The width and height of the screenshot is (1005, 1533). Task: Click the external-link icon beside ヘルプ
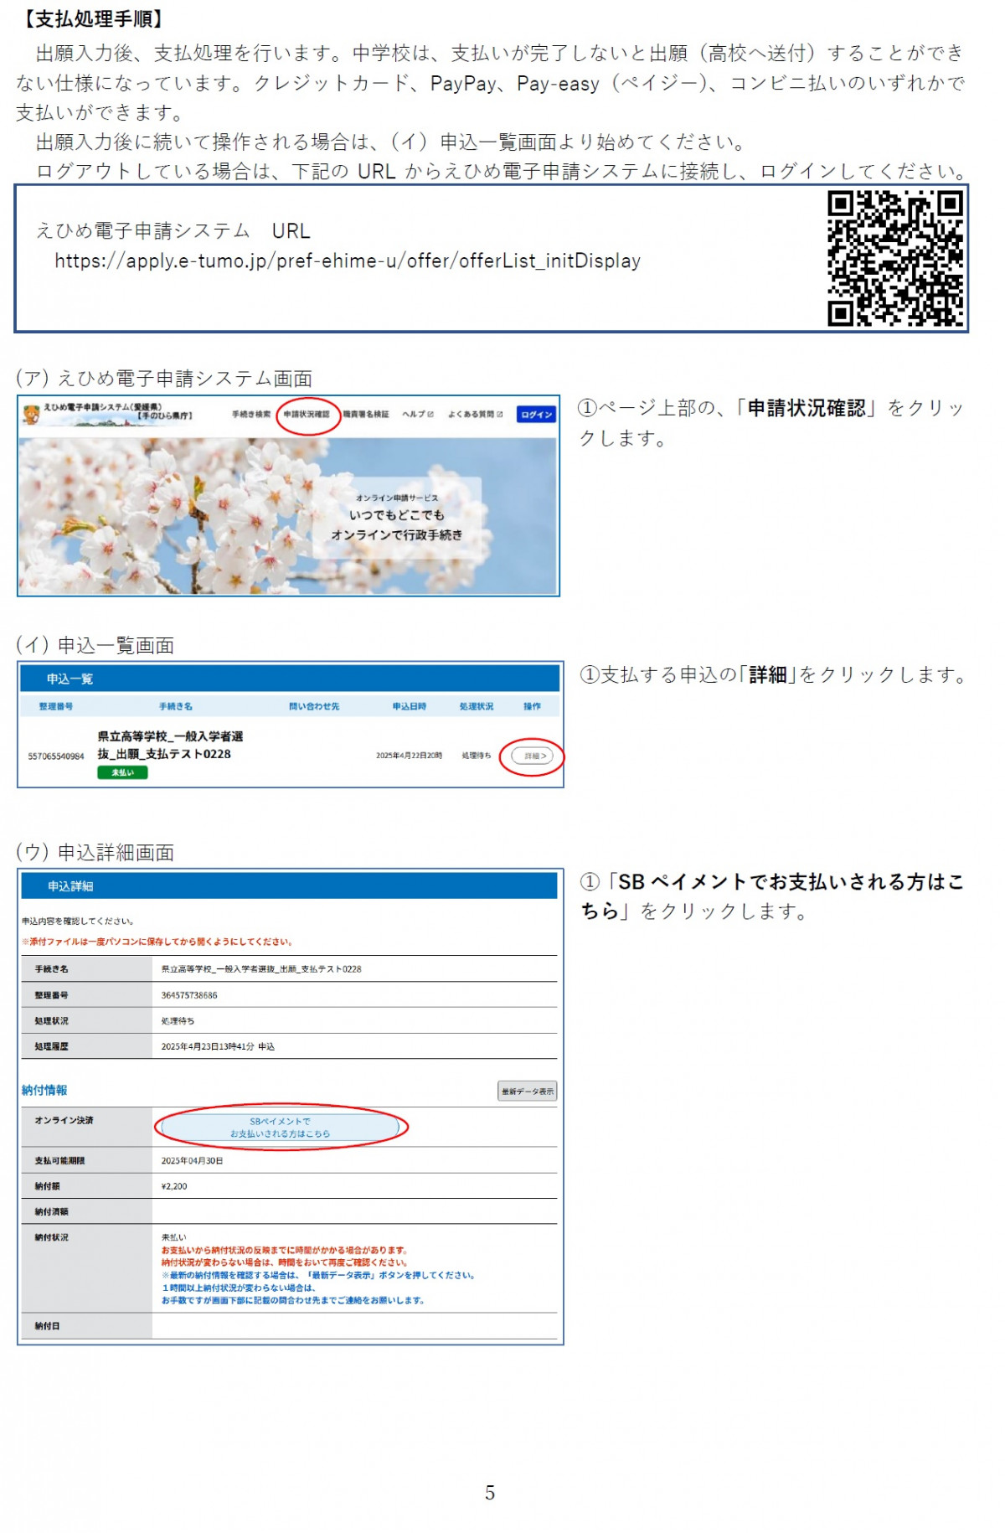pyautogui.click(x=430, y=415)
